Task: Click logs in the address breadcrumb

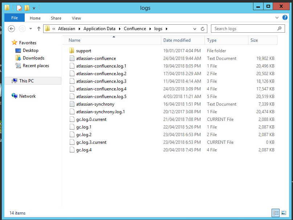Action: click(x=158, y=29)
